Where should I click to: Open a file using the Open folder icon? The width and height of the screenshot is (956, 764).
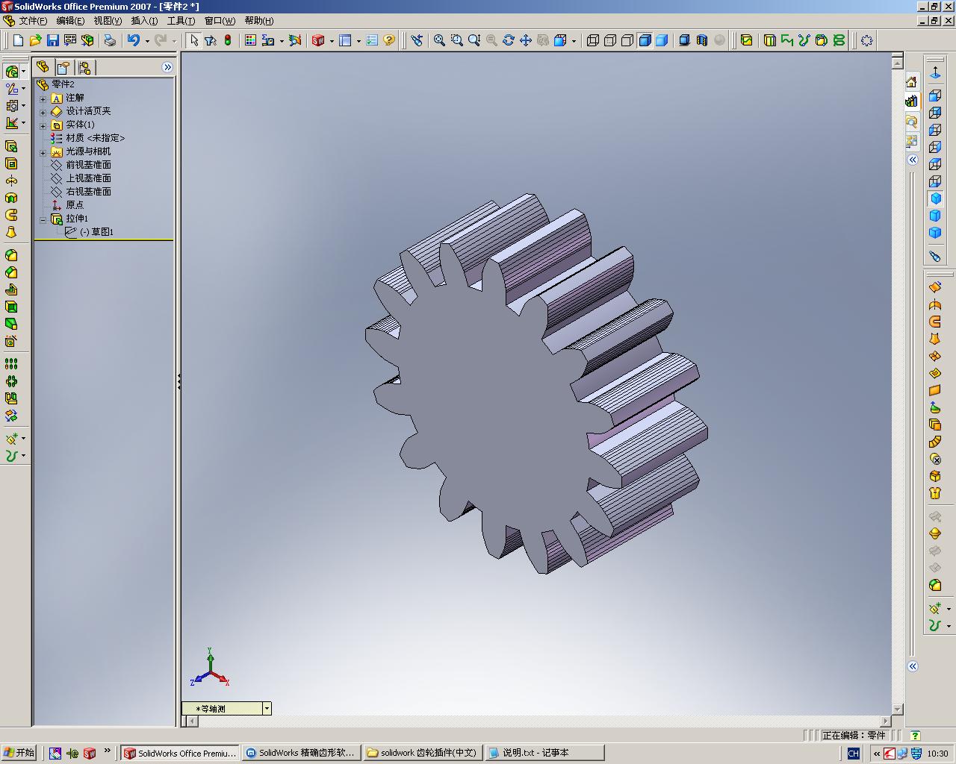(35, 40)
